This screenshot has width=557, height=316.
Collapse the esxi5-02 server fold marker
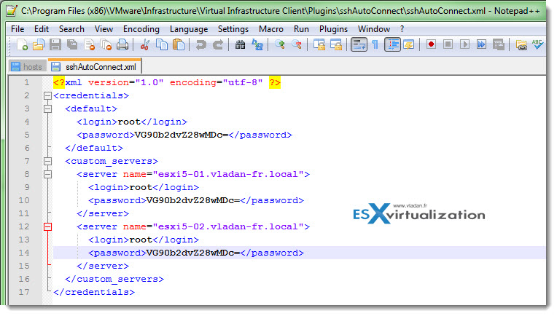click(x=47, y=227)
